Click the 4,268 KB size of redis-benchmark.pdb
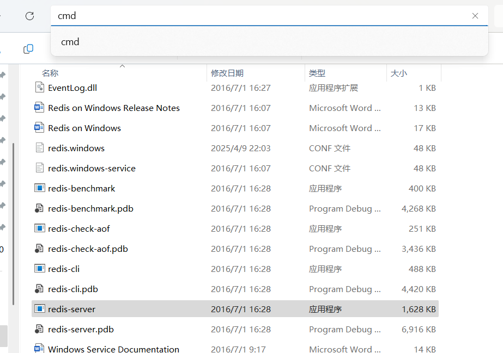The image size is (503, 353). tap(419, 209)
